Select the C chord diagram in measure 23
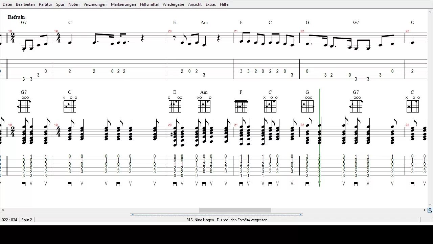Viewport: 433px width, 244px height. [412, 105]
